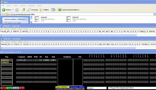Open Edycja menu in files window
Image resolution: width=156 pixels, height=90 pixels.
click(x=9, y=5)
